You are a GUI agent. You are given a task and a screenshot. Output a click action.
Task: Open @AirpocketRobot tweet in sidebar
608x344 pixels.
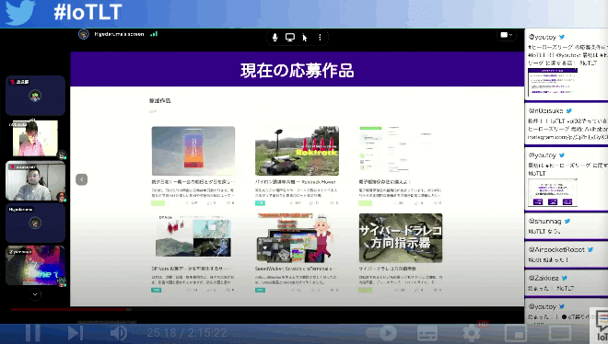pyautogui.click(x=567, y=254)
